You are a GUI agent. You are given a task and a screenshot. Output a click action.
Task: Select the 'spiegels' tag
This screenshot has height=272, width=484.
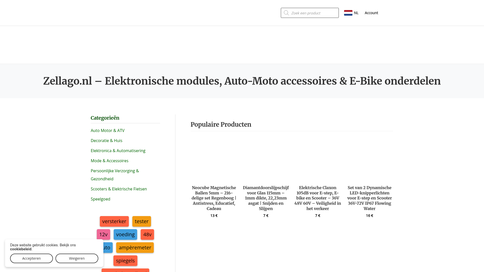pyautogui.click(x=125, y=261)
